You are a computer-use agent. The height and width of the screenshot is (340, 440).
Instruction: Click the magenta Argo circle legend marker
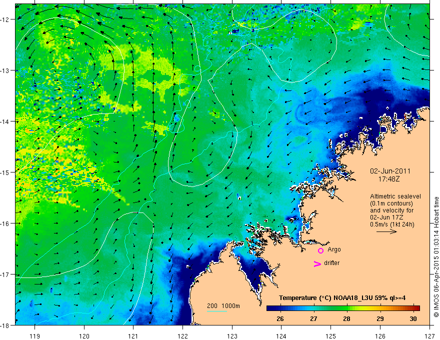coord(320,250)
